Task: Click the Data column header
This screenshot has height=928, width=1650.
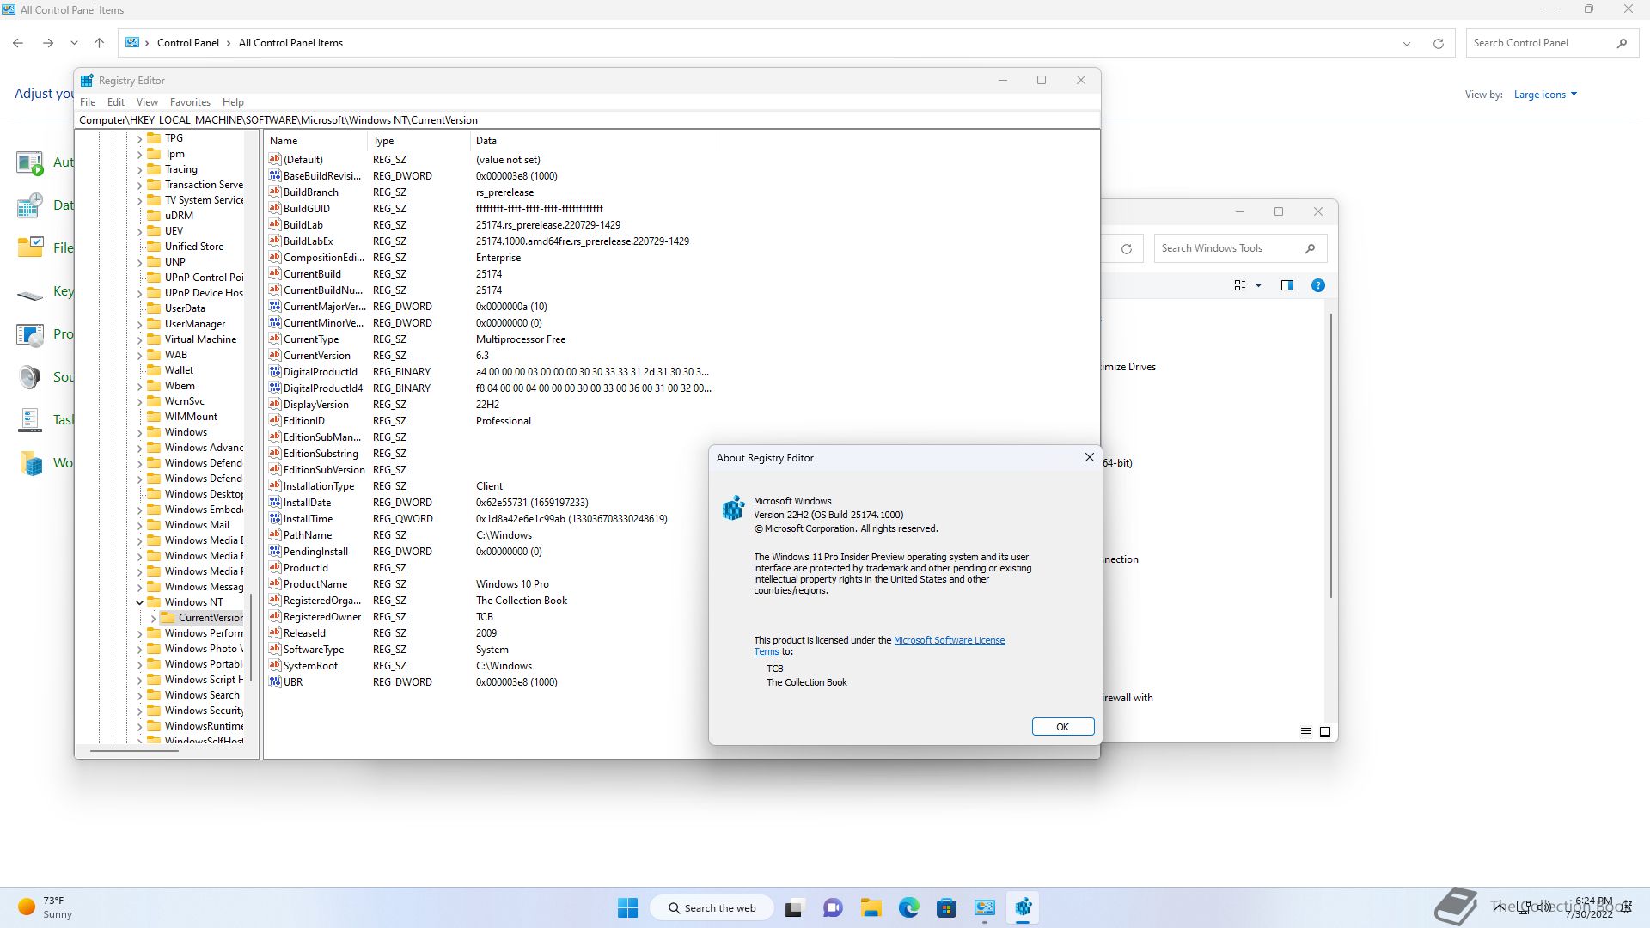Action: (594, 140)
